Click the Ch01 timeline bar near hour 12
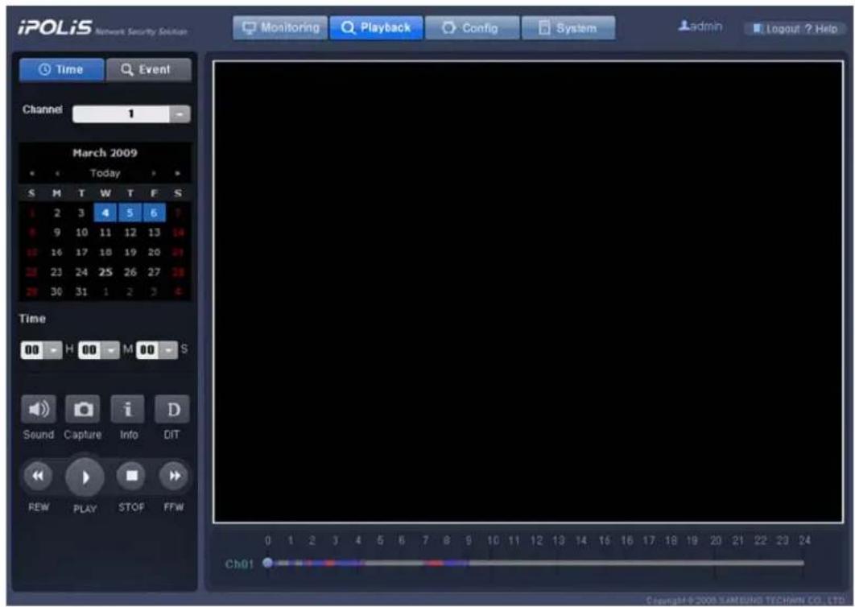 [x=536, y=563]
